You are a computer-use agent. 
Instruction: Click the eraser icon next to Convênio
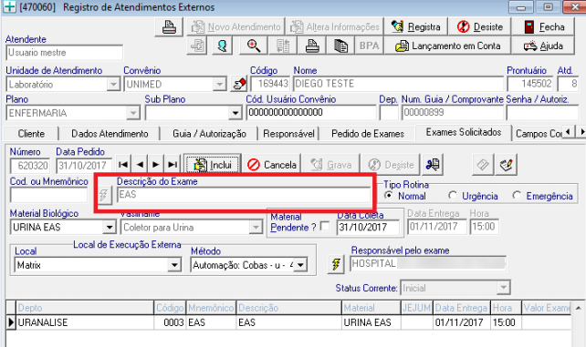coord(239,84)
